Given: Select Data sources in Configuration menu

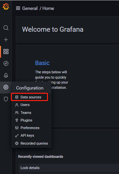Looking at the screenshot, I should click(30, 97).
